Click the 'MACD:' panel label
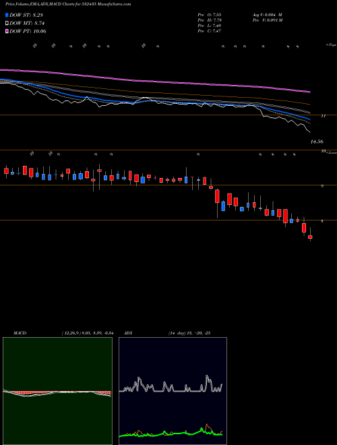Screen dimensions: 337x445 20,333
